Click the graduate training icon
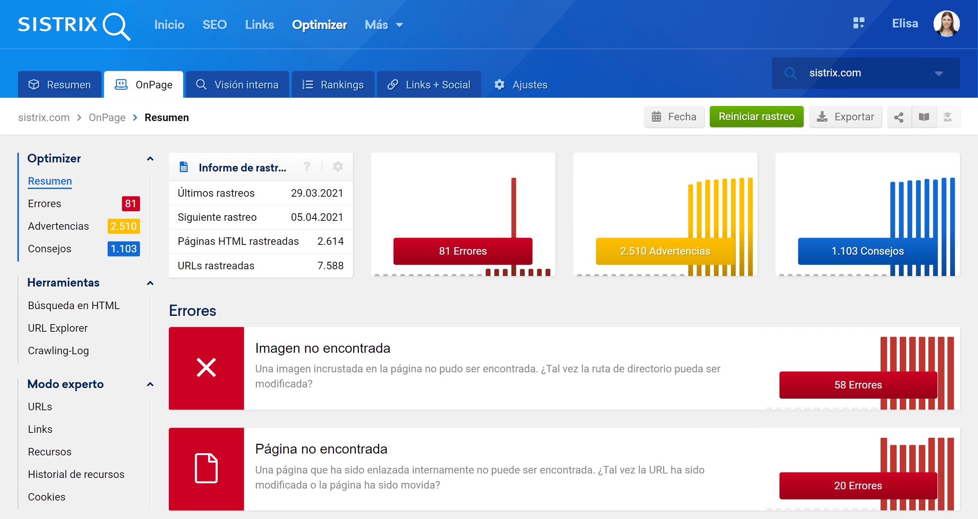 (948, 117)
